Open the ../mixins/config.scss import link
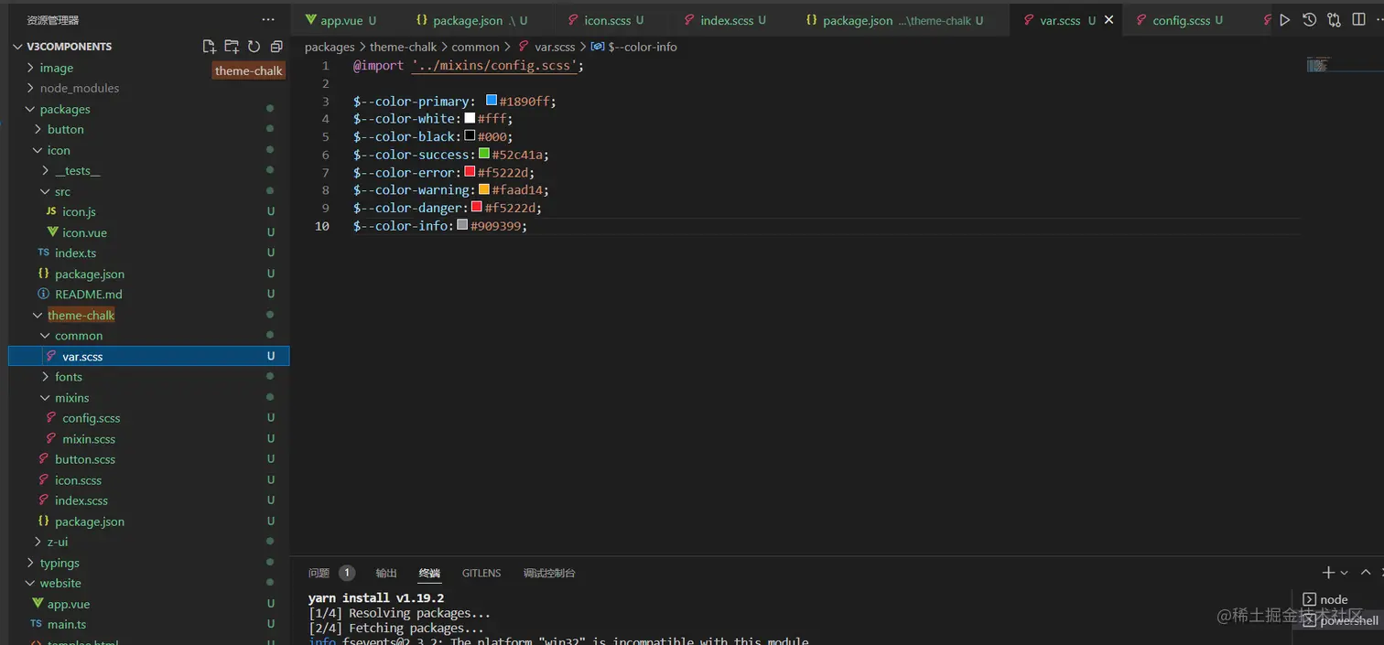The width and height of the screenshot is (1384, 645). [493, 66]
